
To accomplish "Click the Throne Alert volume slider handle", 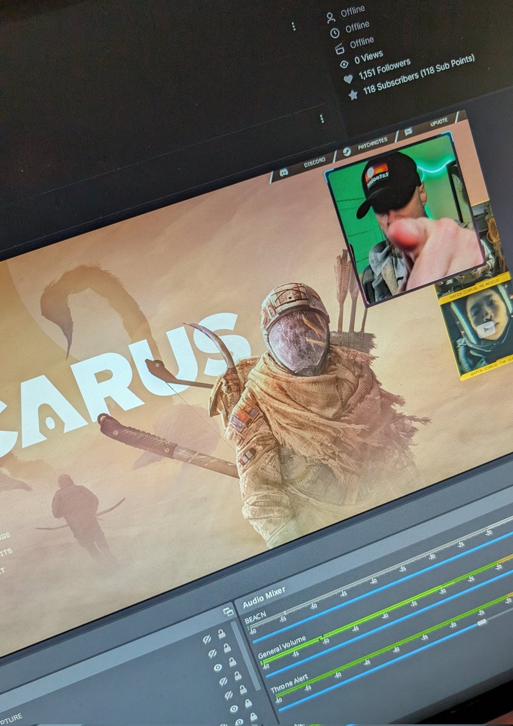I will point(482,622).
